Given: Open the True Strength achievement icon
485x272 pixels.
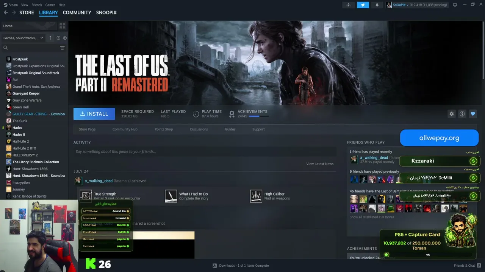Looking at the screenshot, I should coord(86,196).
